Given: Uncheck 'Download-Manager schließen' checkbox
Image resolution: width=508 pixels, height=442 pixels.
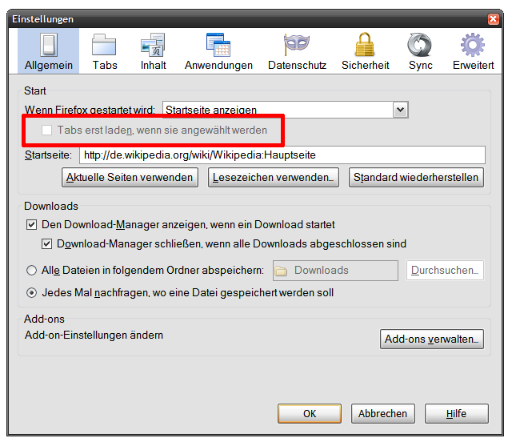Looking at the screenshot, I should coord(46,243).
